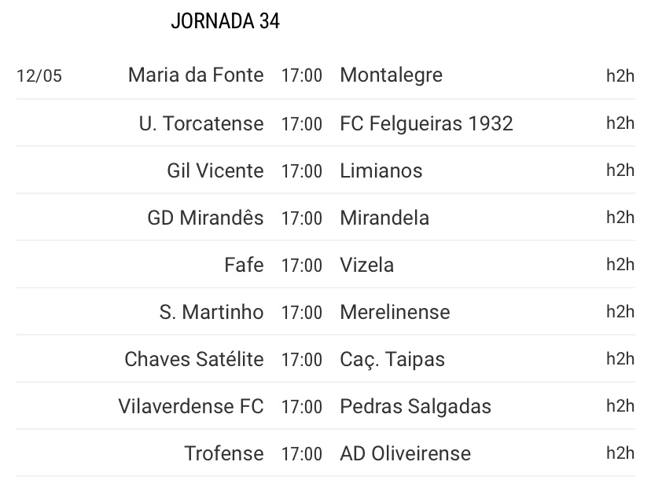Select the Maria da Fonte team name
Image resolution: width=651 pixels, height=480 pixels.
[196, 75]
